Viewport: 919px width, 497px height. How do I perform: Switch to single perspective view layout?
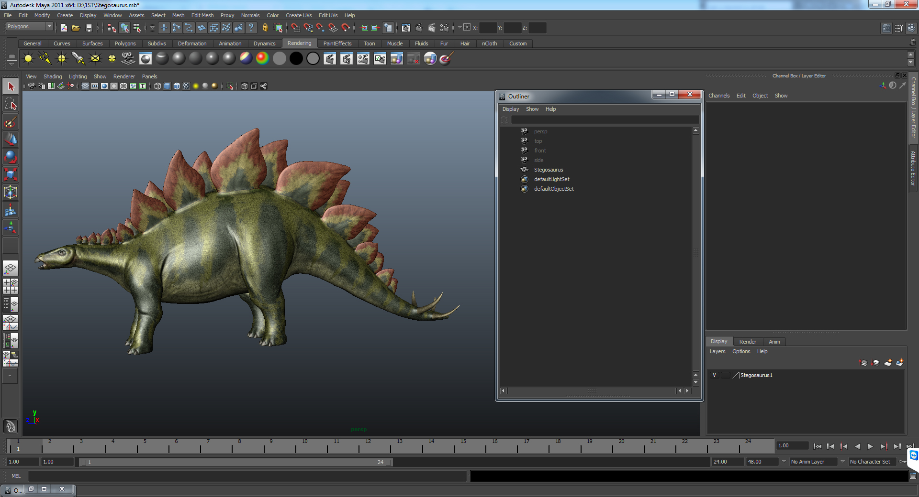coord(11,268)
